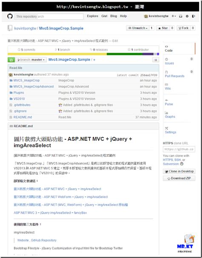The image size is (202, 258).
Task: Open account settings gear icon
Action: point(187,16)
